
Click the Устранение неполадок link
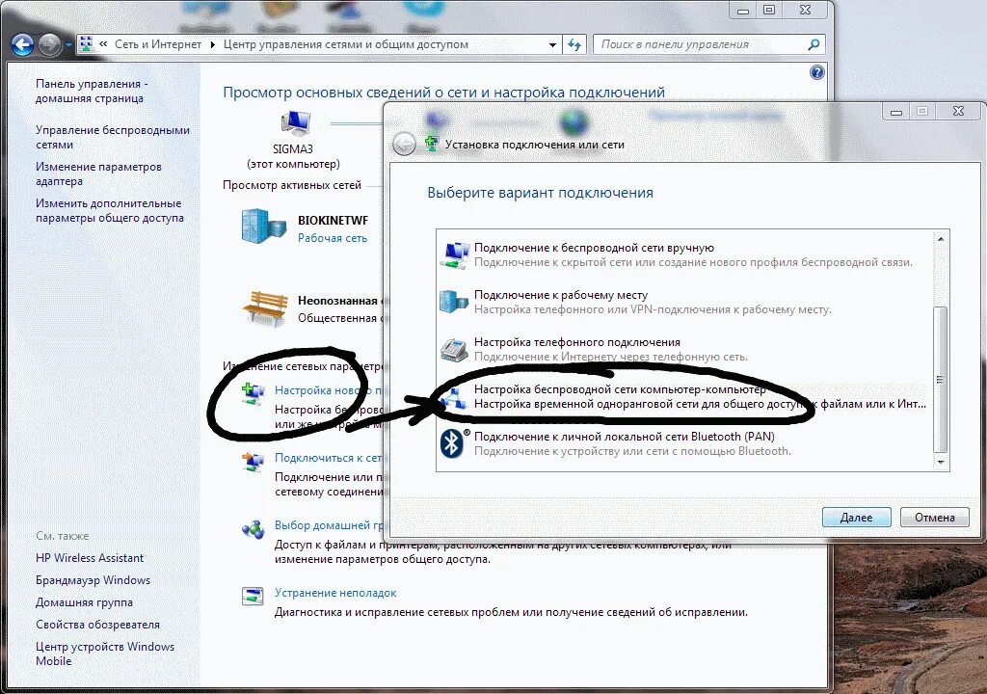[335, 593]
